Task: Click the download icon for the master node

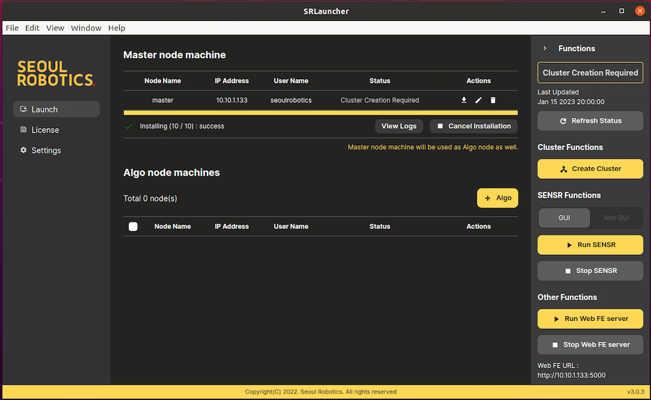Action: tap(464, 100)
